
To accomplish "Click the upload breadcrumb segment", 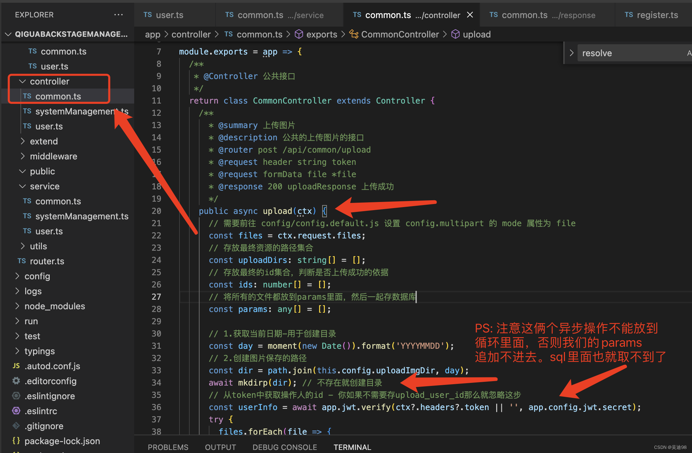I will [x=471, y=34].
